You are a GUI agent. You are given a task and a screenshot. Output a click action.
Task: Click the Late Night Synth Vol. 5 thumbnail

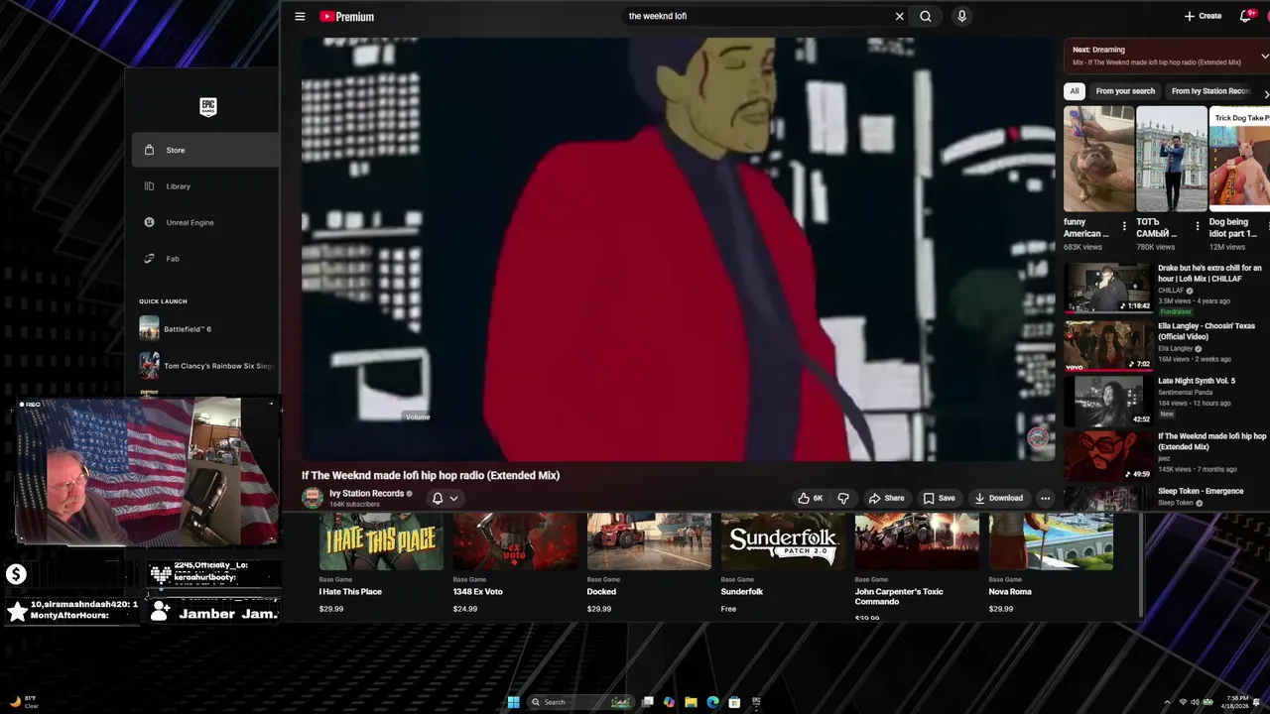pyautogui.click(x=1107, y=401)
